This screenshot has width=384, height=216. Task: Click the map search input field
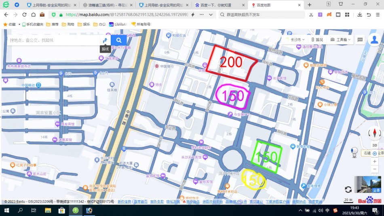click(x=53, y=40)
